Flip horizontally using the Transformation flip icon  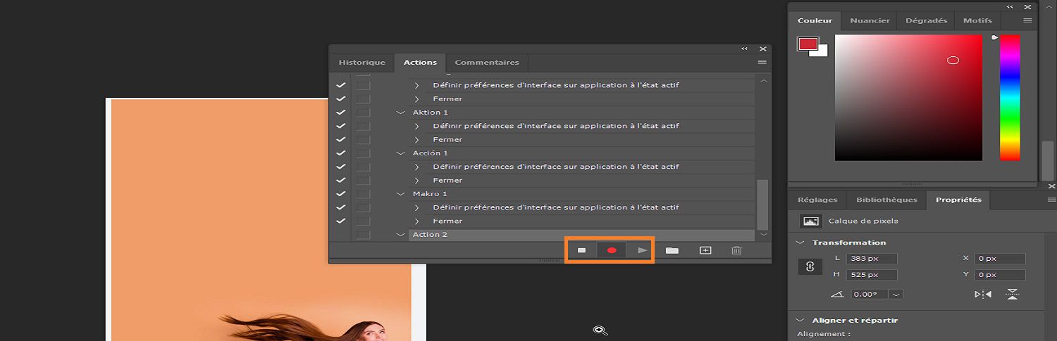(983, 295)
